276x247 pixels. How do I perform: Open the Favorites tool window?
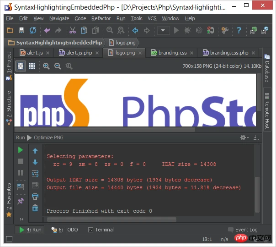pyautogui.click(x=9, y=200)
